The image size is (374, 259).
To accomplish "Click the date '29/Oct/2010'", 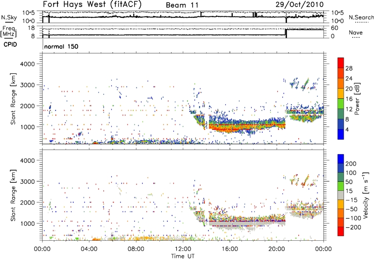I will point(300,5).
